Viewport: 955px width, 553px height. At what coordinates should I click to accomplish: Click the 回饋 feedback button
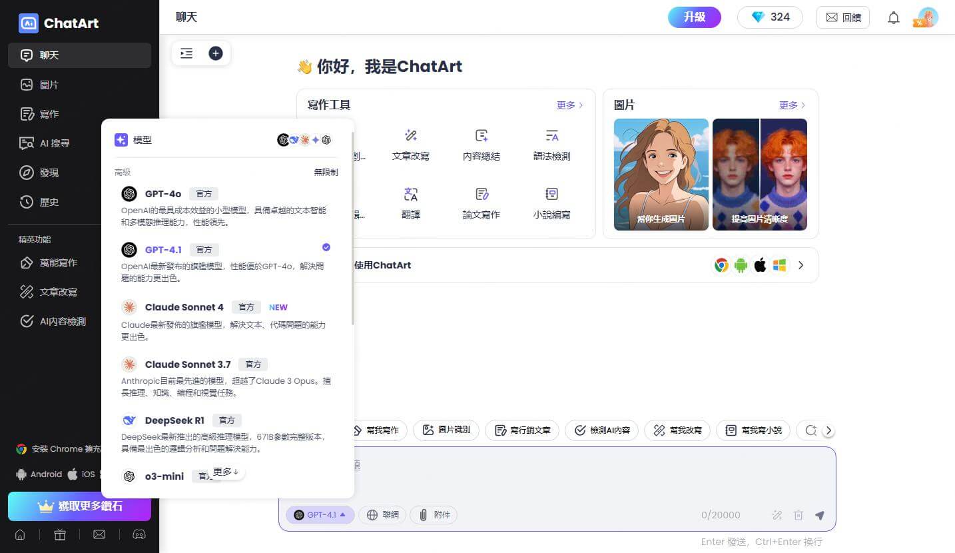pos(843,17)
